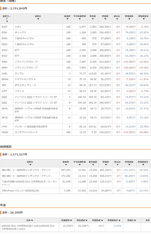Sort 投資信託 table by 保有数 arrow

point(66,165)
